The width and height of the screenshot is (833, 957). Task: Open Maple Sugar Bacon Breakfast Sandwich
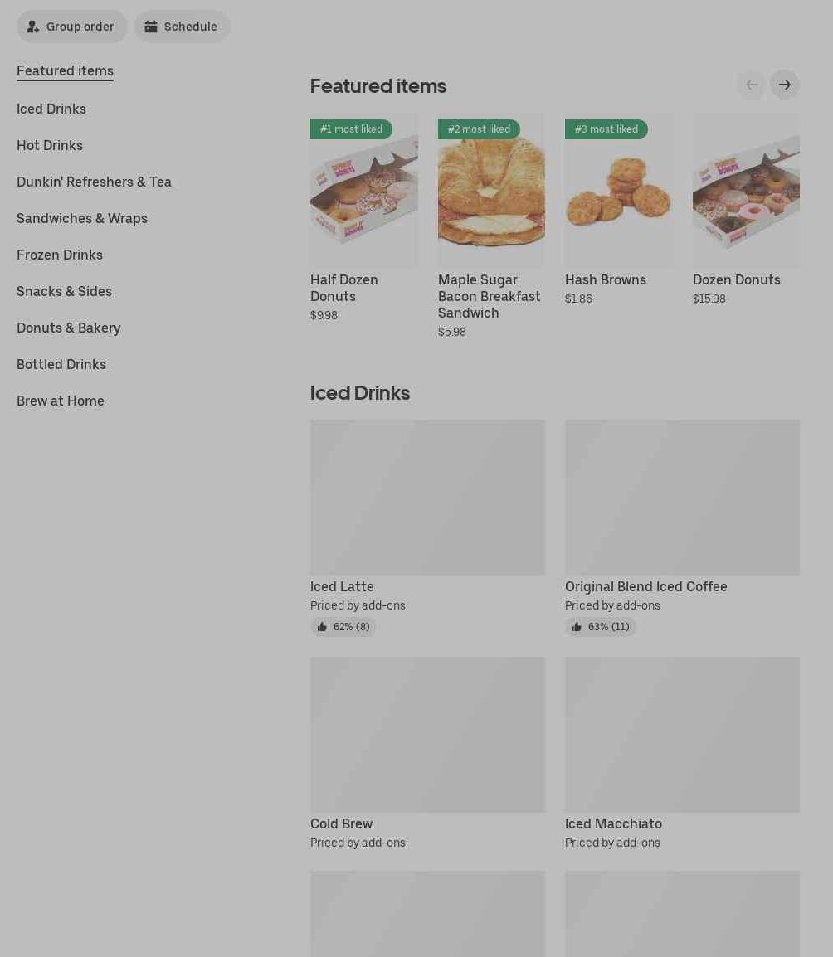(x=492, y=226)
